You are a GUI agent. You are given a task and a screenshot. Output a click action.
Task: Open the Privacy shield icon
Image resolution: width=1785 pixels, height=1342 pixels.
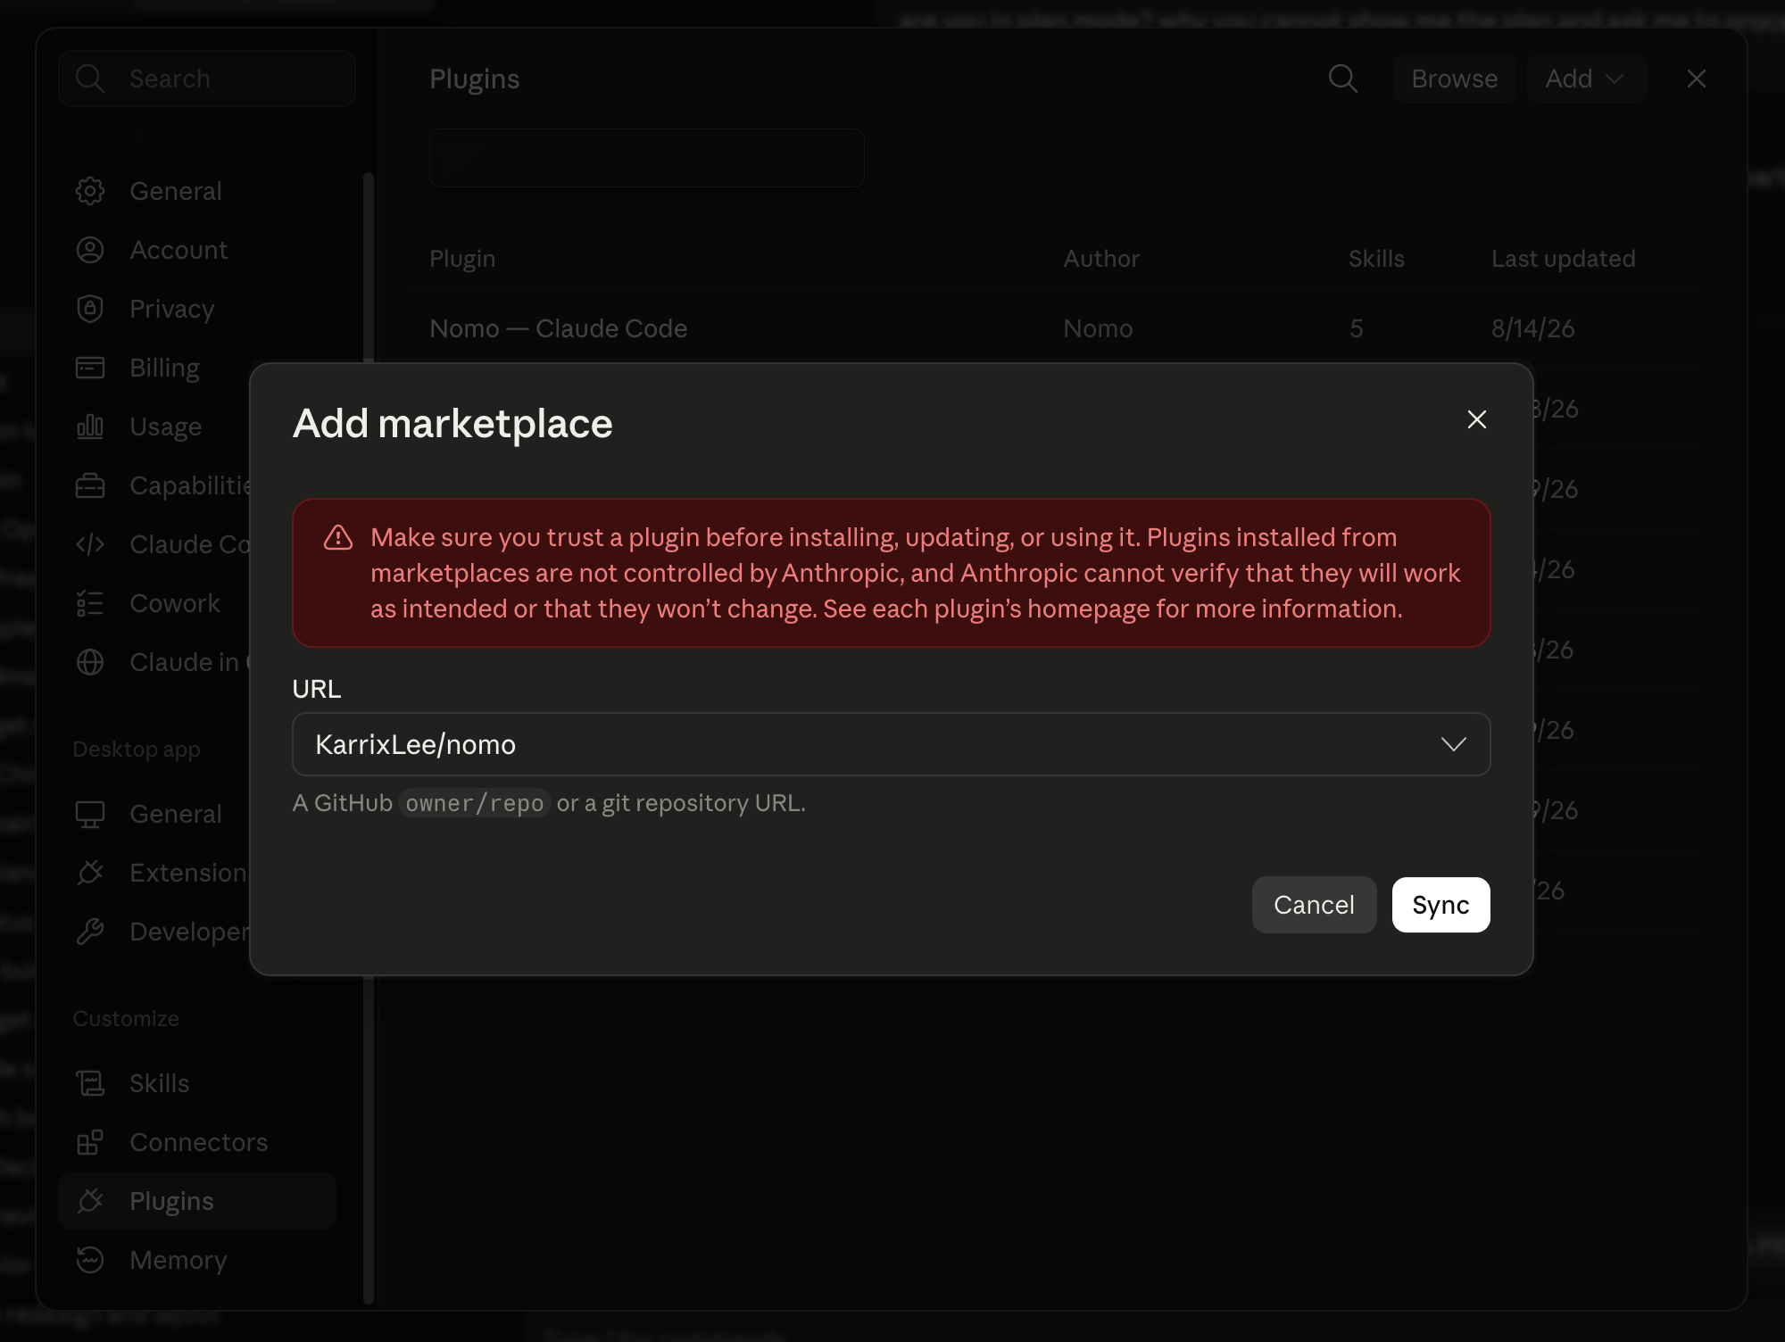tap(90, 309)
